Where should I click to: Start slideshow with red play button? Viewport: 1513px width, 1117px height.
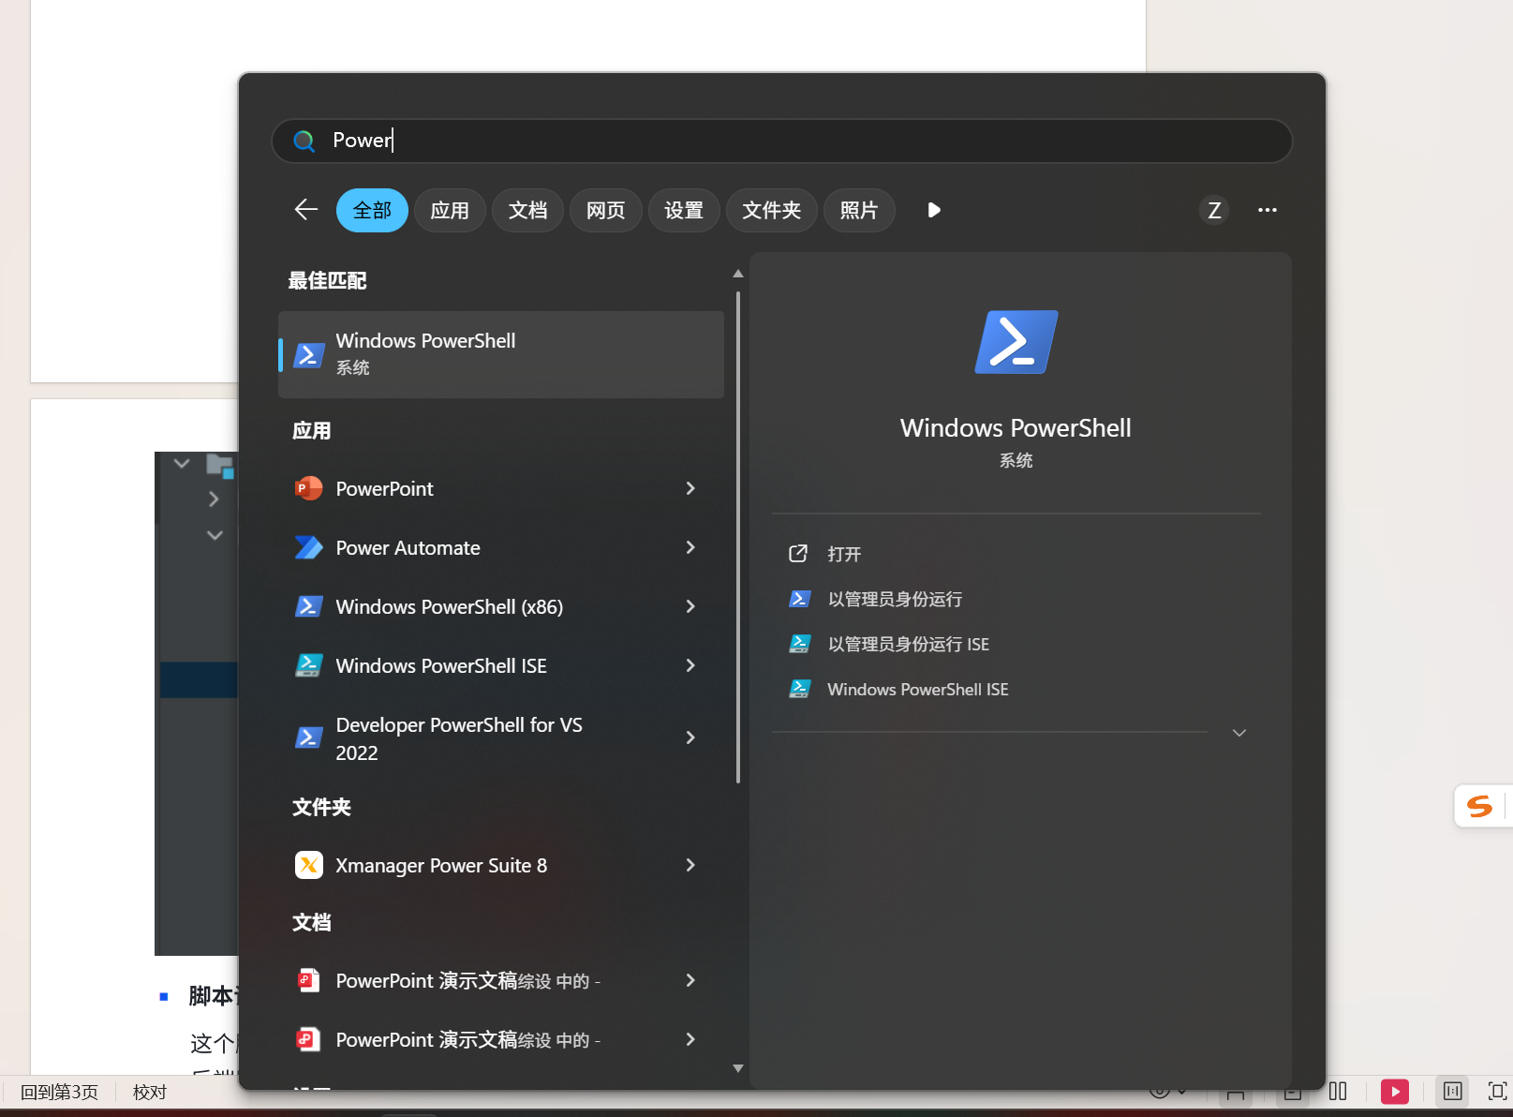1395,1092
